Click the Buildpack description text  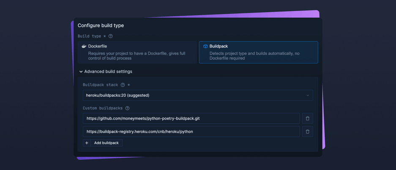pos(254,56)
